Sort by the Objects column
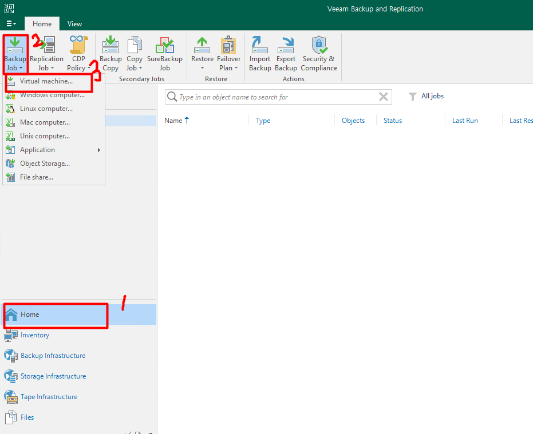The width and height of the screenshot is (533, 434). pos(353,121)
